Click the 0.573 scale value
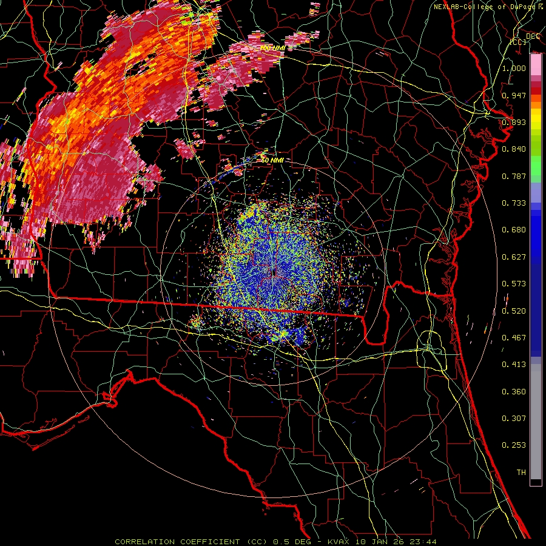Image resolution: width=546 pixels, height=546 pixels. pos(514,284)
